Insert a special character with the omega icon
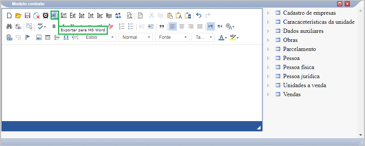This screenshot has height=146, width=365. coord(66,37)
